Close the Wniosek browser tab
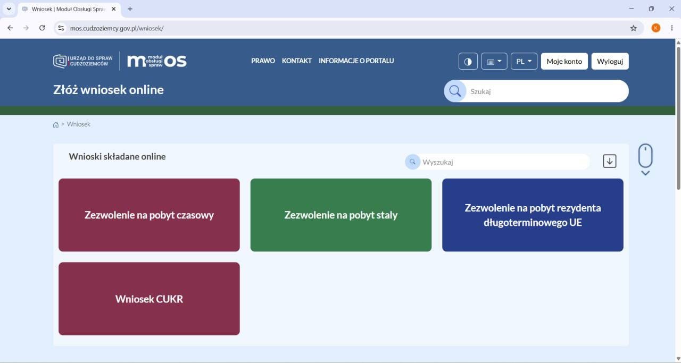681x363 pixels. coord(113,9)
